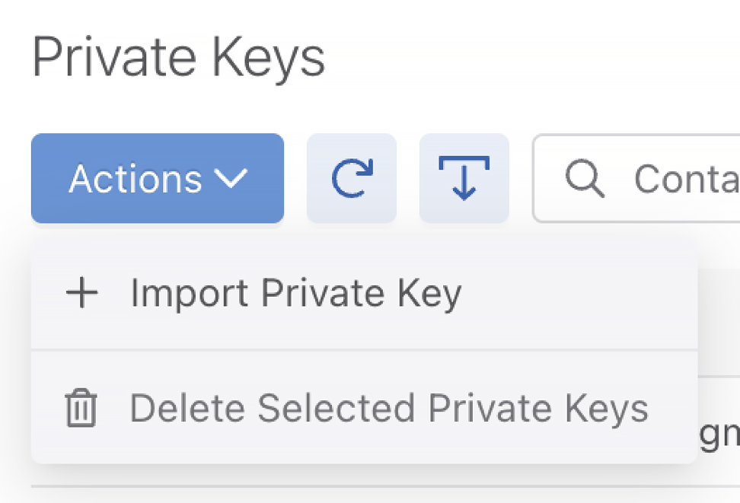Click the export download arrow icon
The width and height of the screenshot is (740, 503).
pyautogui.click(x=464, y=179)
